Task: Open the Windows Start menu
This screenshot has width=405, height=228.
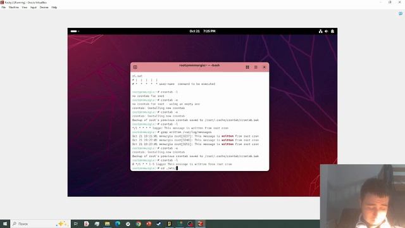Action: click(x=5, y=224)
